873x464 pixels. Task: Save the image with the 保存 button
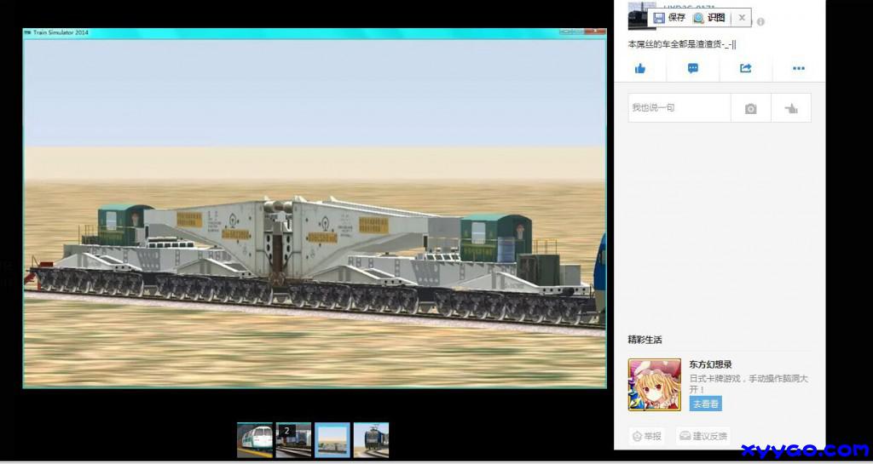point(669,18)
